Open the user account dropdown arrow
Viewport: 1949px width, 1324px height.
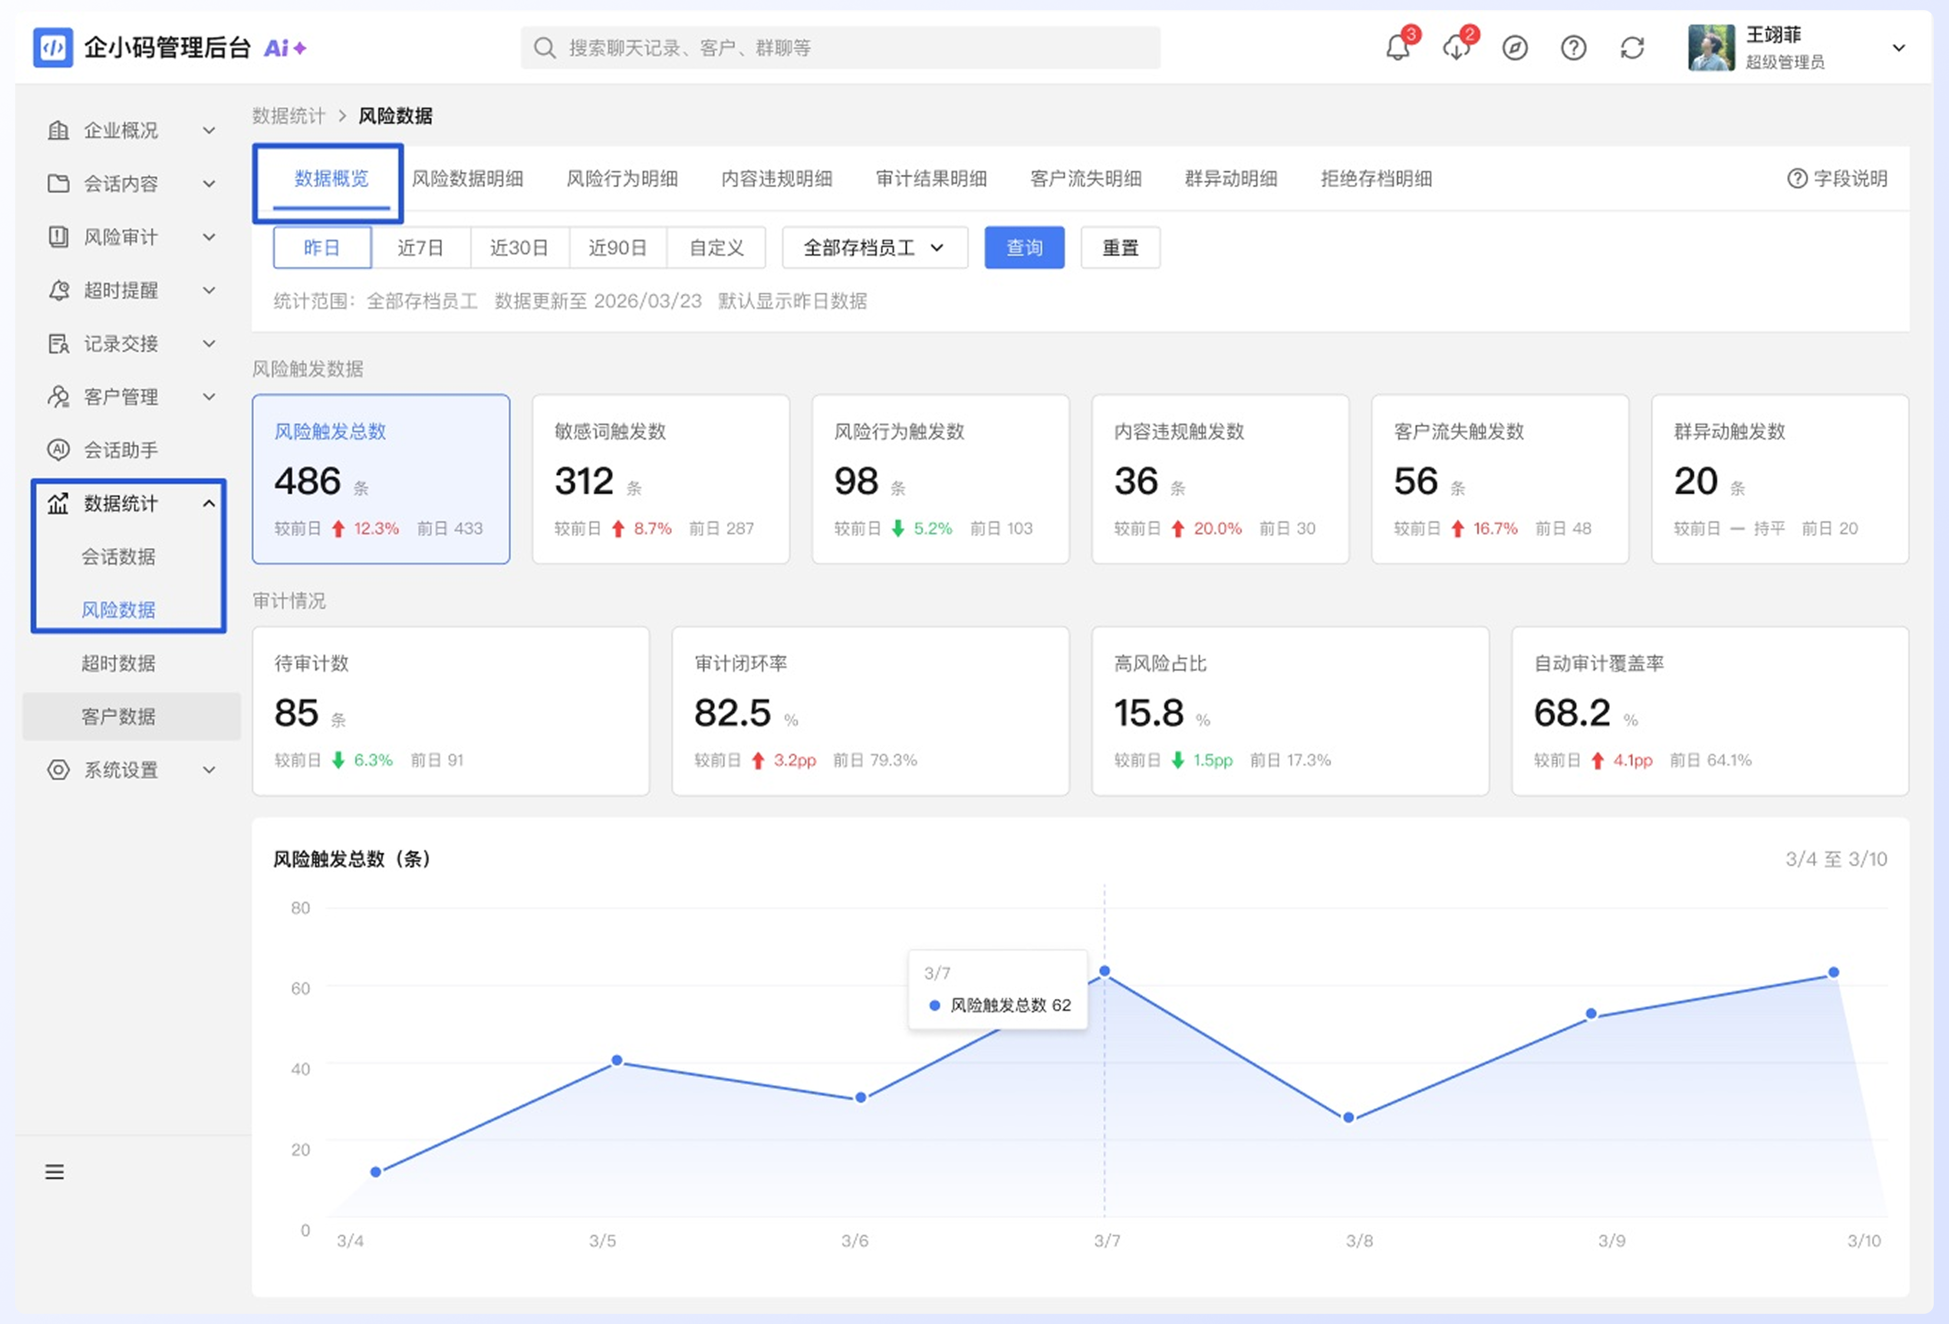pyautogui.click(x=1899, y=48)
